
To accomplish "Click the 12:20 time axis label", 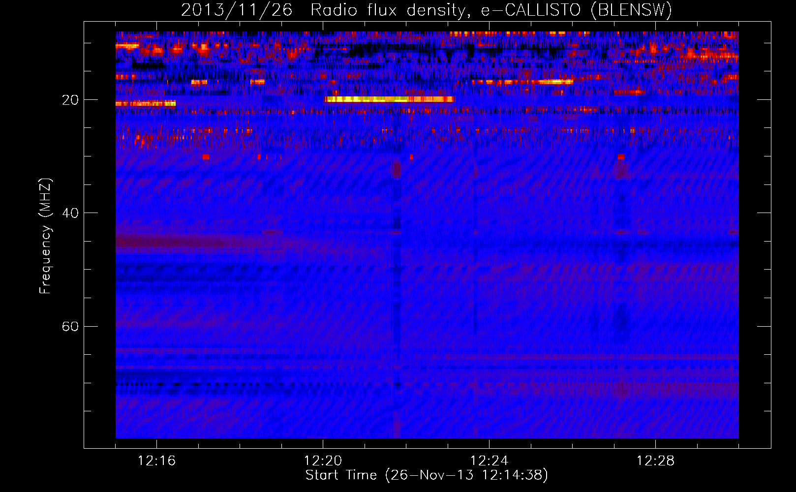I will tap(323, 461).
